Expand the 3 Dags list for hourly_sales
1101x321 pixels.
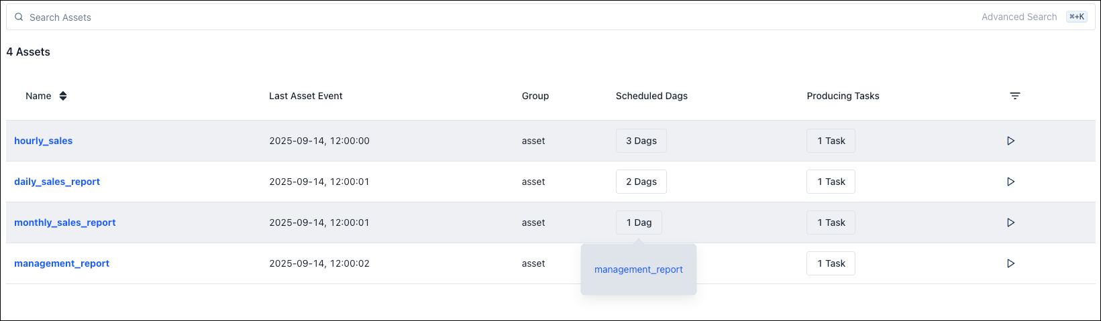(x=641, y=141)
